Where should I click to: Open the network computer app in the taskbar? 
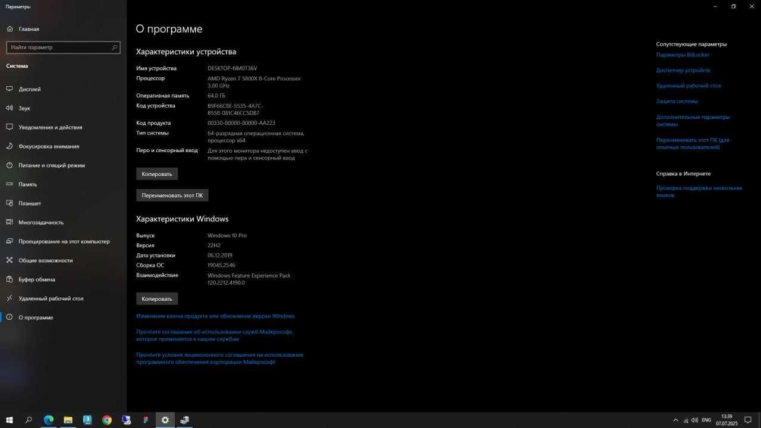click(x=126, y=420)
